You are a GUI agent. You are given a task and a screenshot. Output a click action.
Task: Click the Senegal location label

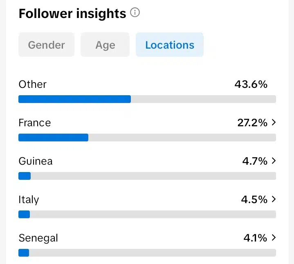tap(38, 238)
